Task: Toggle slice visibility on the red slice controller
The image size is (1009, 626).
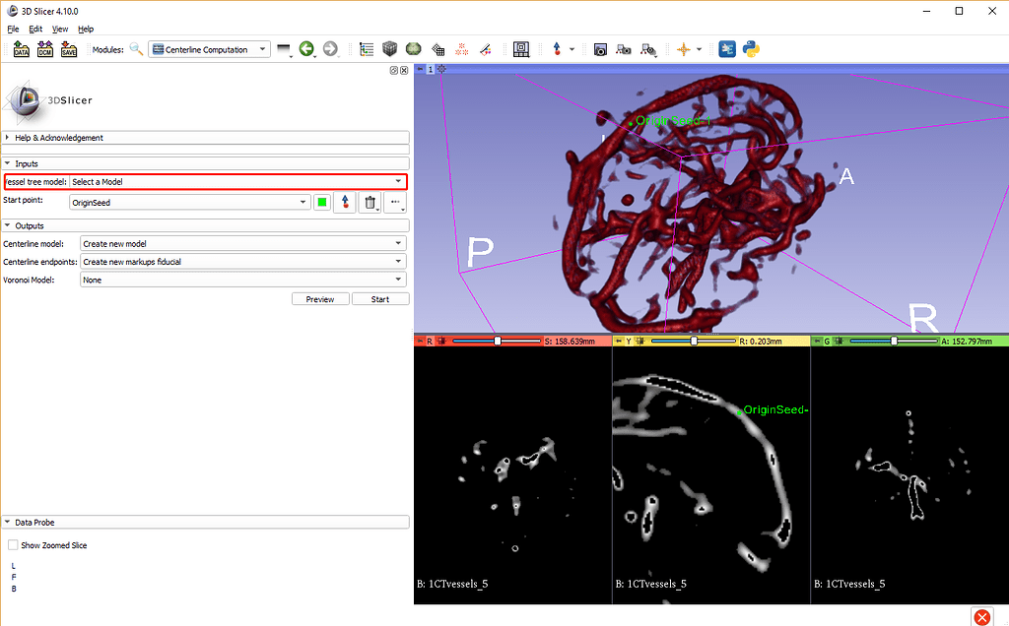Action: click(422, 340)
